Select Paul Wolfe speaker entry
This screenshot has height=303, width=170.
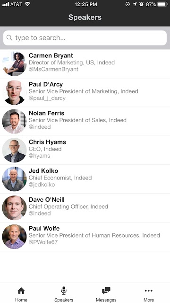pyautogui.click(x=85, y=237)
